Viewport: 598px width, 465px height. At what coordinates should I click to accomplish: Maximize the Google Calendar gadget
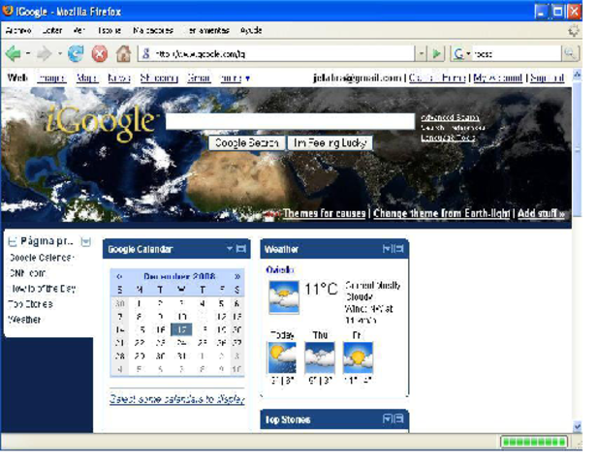point(241,249)
